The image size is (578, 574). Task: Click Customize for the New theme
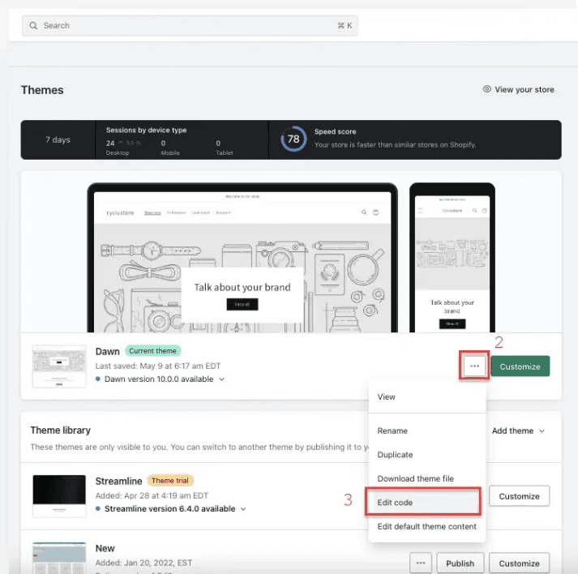(x=519, y=563)
